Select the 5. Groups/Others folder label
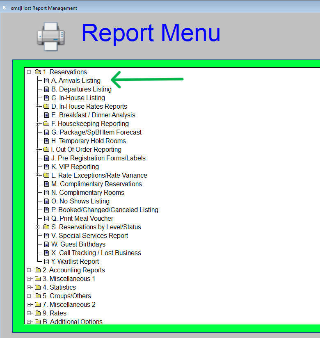Screen dimensions: 320x338 pyautogui.click(x=67, y=296)
